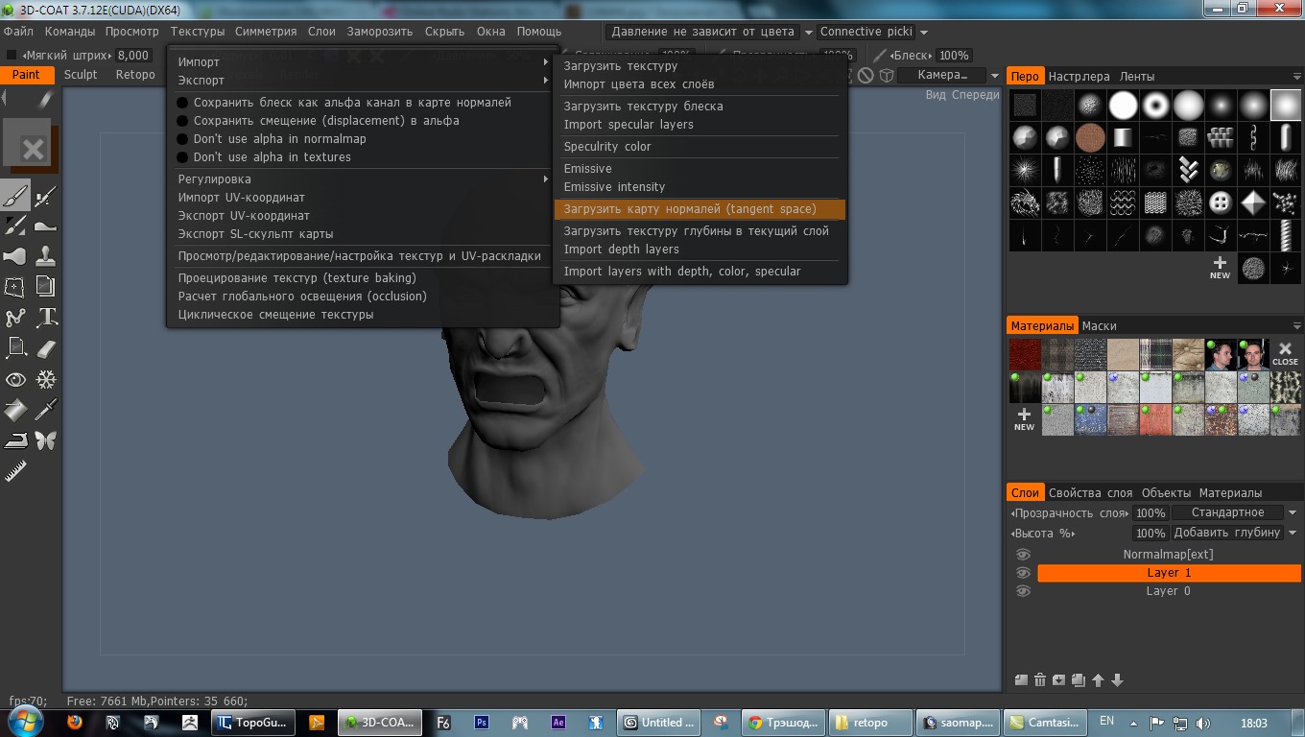Select the text tool in left toolbar

tap(46, 318)
